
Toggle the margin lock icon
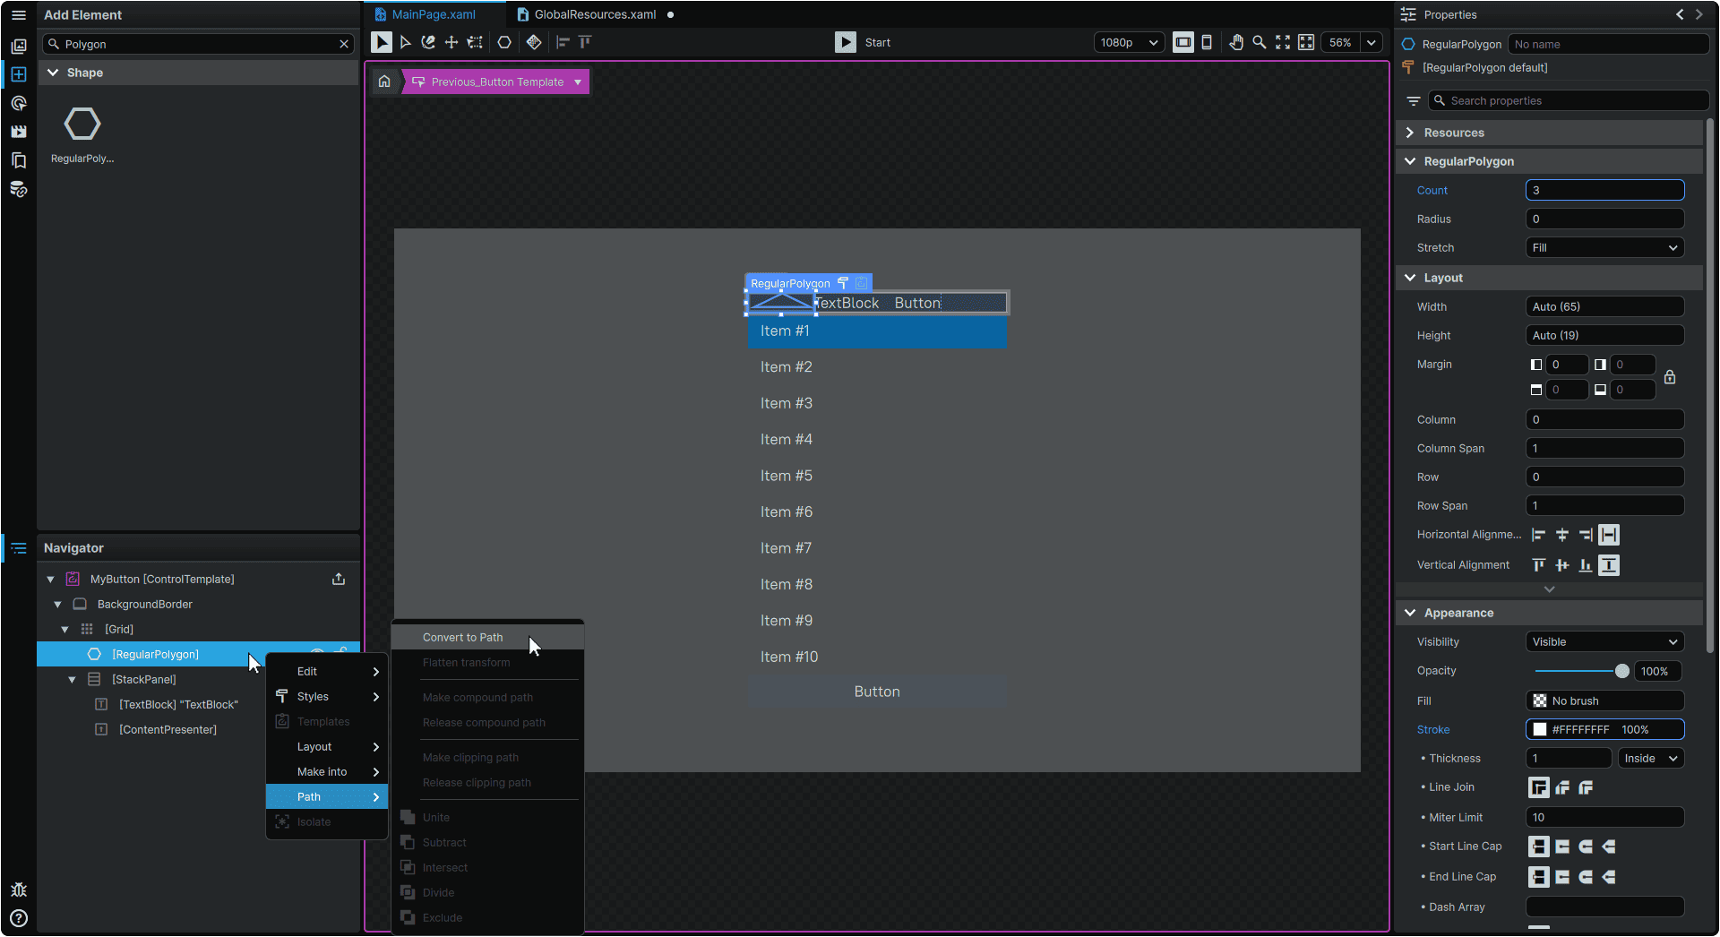[1670, 377]
